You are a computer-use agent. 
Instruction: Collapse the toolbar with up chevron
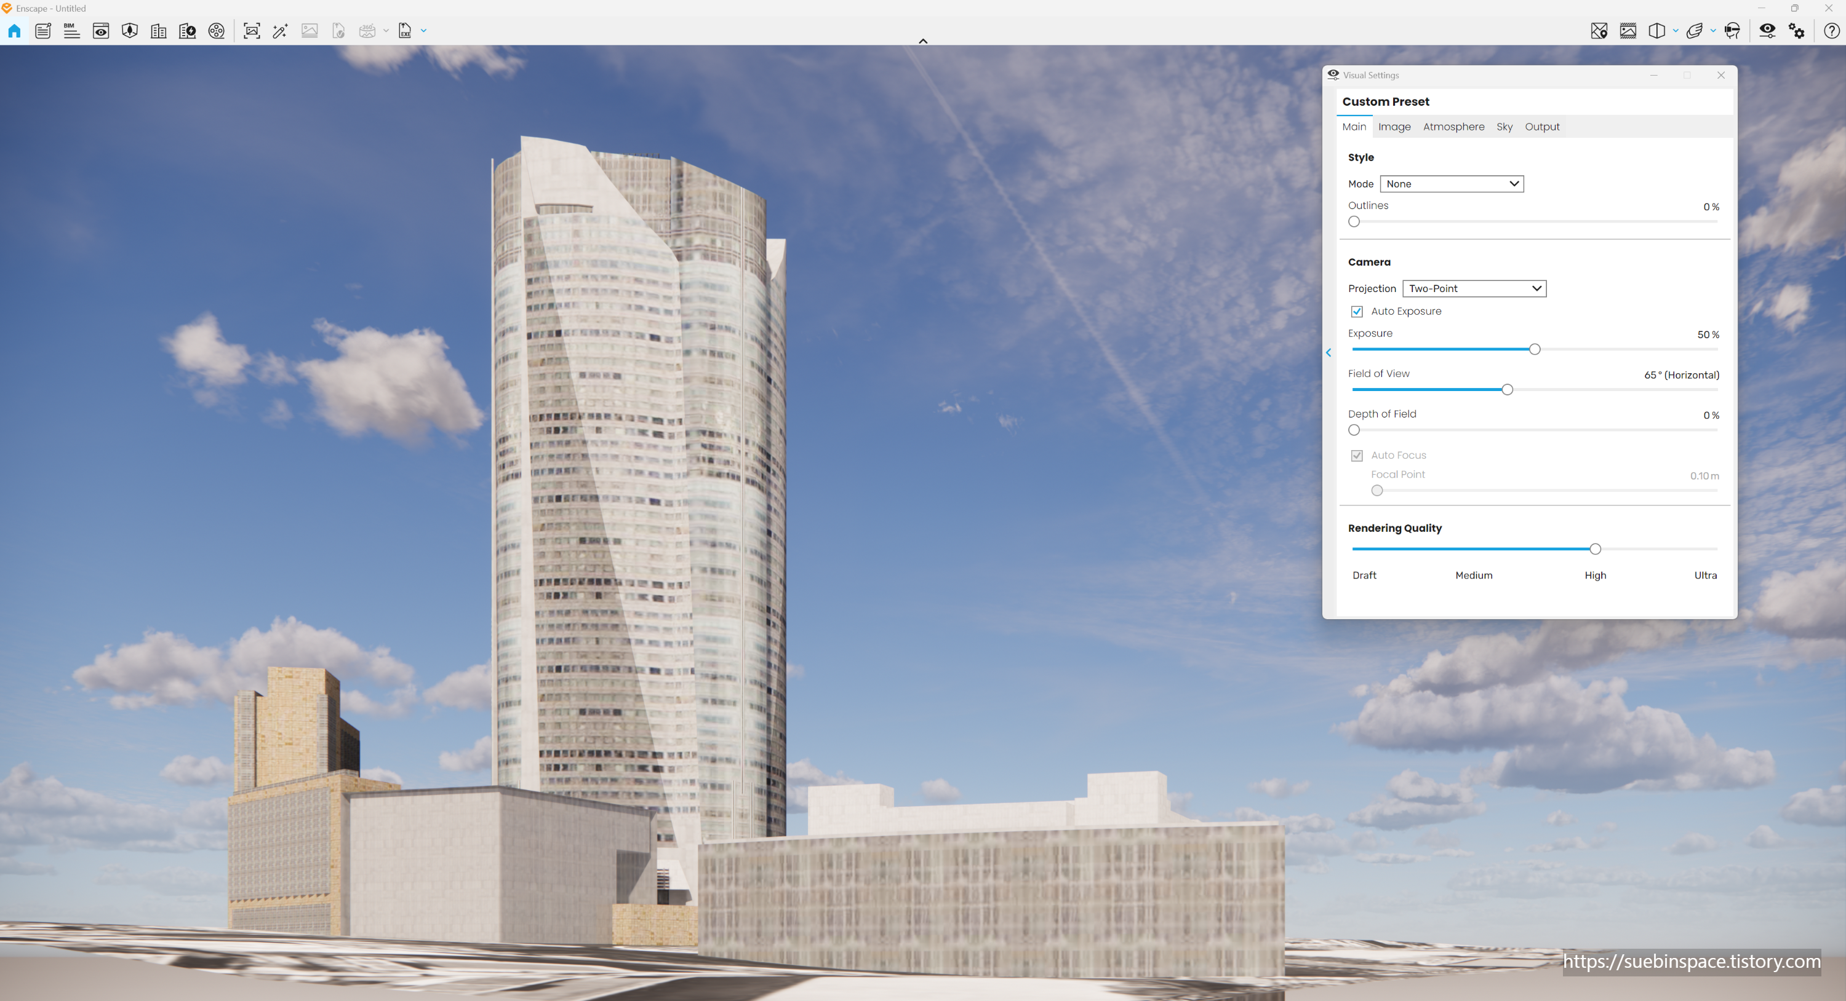click(923, 41)
